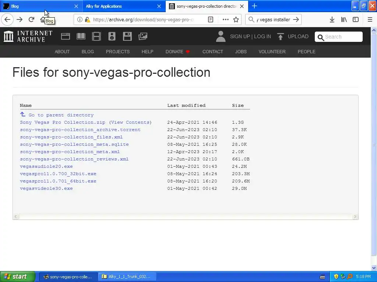
Task: Open the Library bookshelf icon
Action: click(344, 19)
